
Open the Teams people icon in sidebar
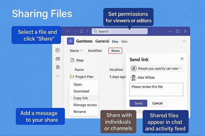pos(58,59)
